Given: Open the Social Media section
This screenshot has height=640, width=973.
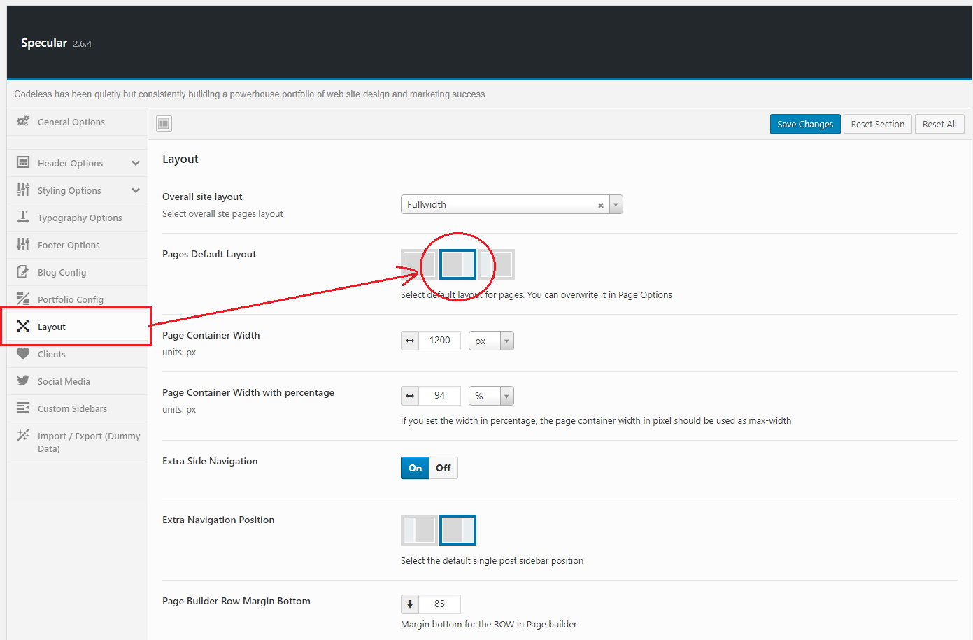Looking at the screenshot, I should (77, 381).
